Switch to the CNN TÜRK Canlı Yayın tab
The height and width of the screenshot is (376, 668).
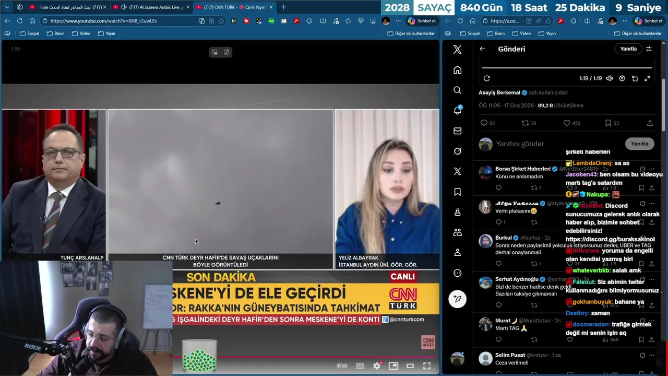234,7
